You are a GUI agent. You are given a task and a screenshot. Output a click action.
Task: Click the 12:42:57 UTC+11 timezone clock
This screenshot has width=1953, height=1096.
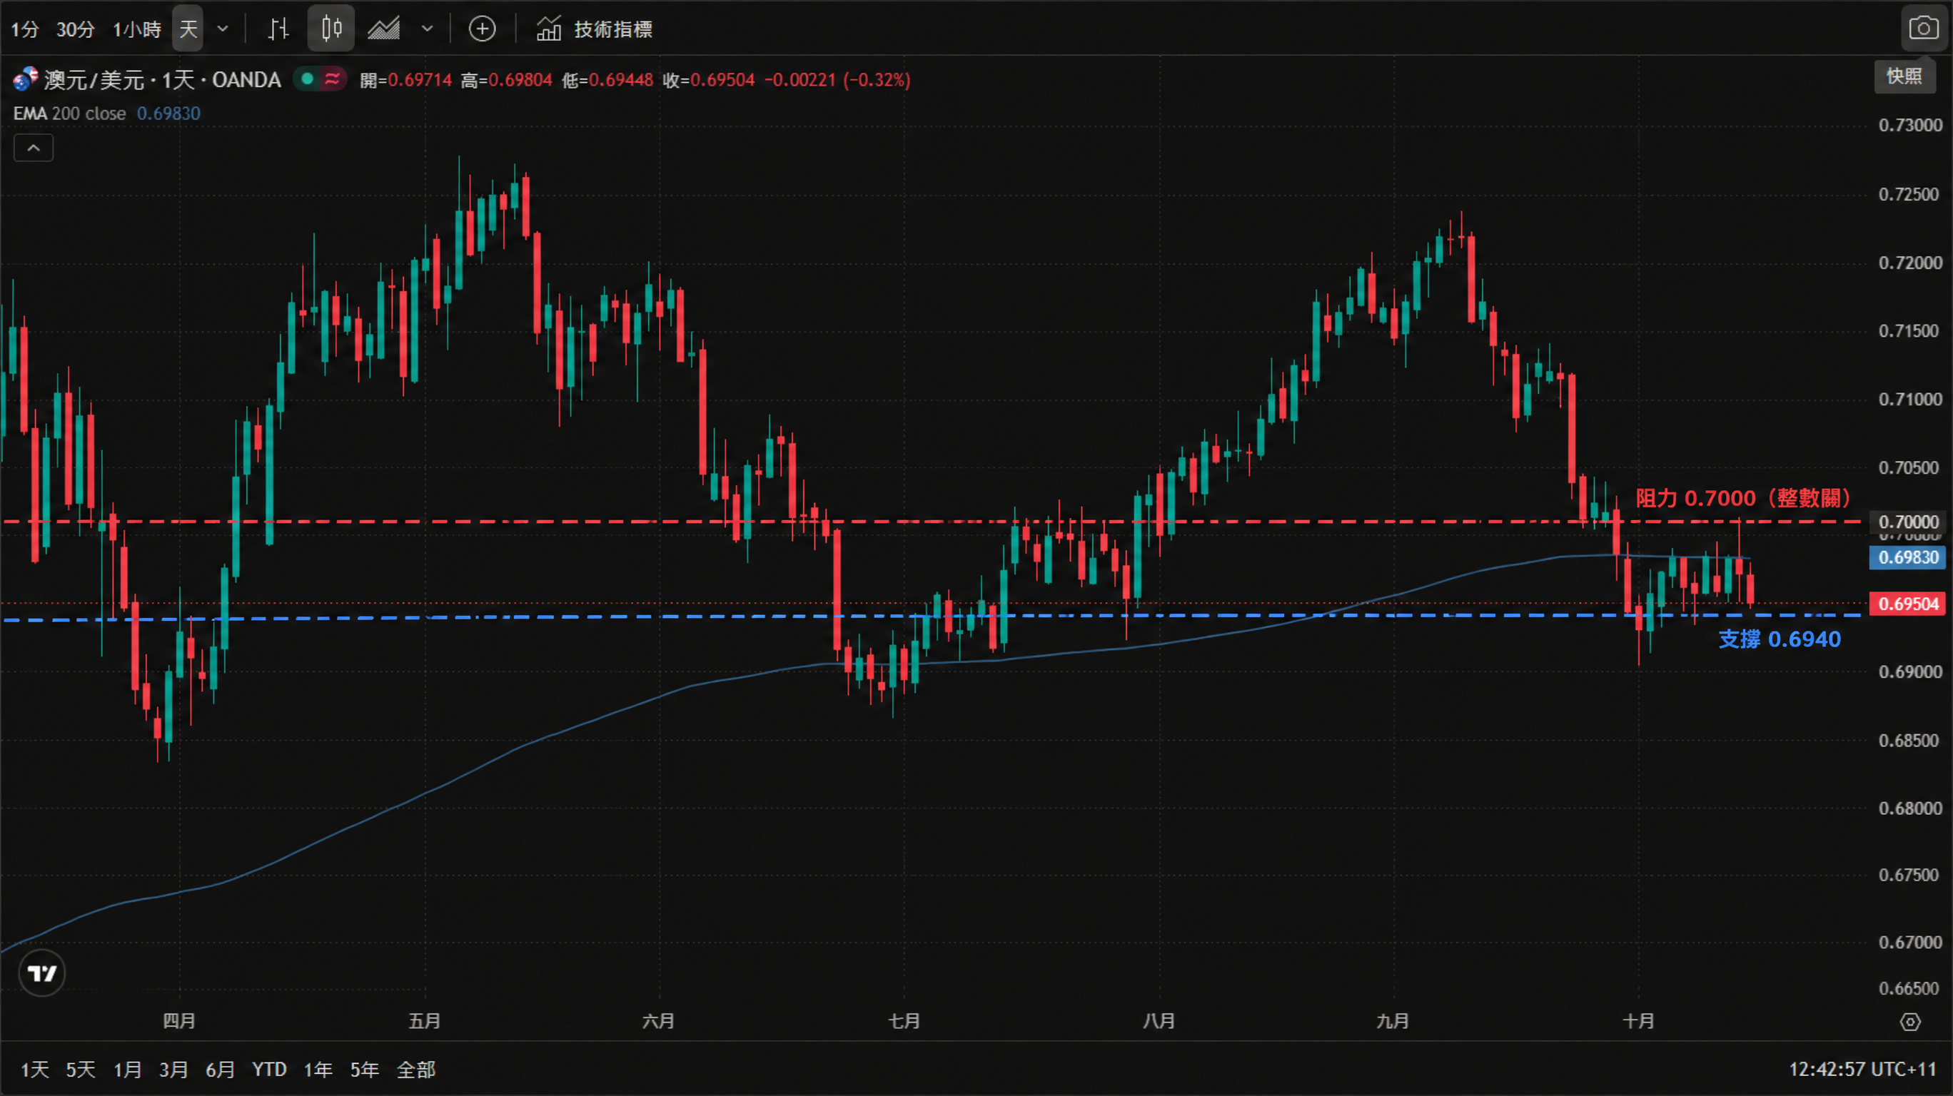coord(1862,1070)
